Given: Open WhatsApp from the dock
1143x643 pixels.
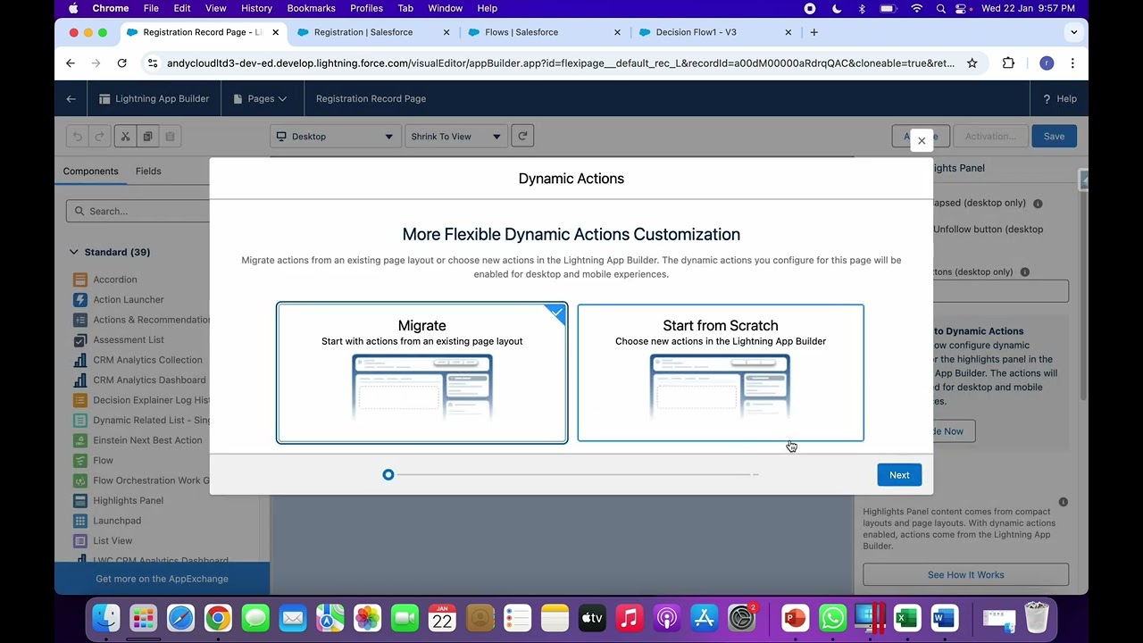Looking at the screenshot, I should pyautogui.click(x=832, y=618).
